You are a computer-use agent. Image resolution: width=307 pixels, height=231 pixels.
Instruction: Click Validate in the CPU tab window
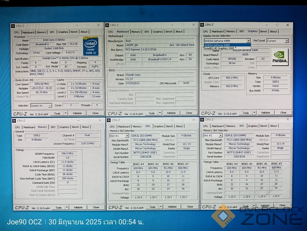tap(77, 113)
